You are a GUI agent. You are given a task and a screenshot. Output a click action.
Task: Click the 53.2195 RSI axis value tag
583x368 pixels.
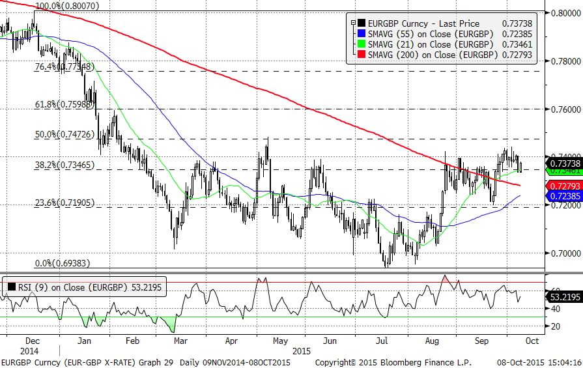pyautogui.click(x=563, y=296)
